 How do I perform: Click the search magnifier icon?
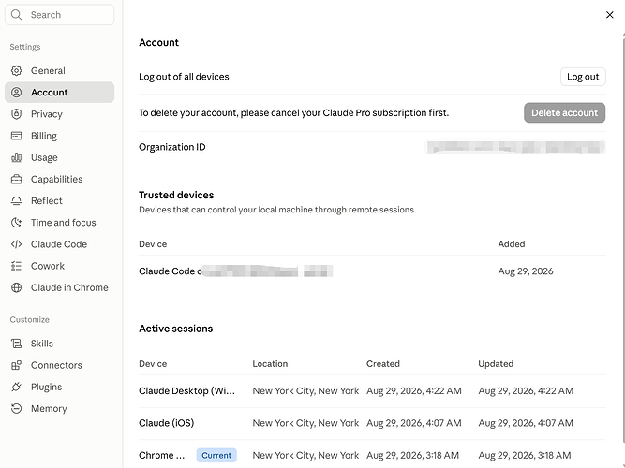(x=16, y=15)
